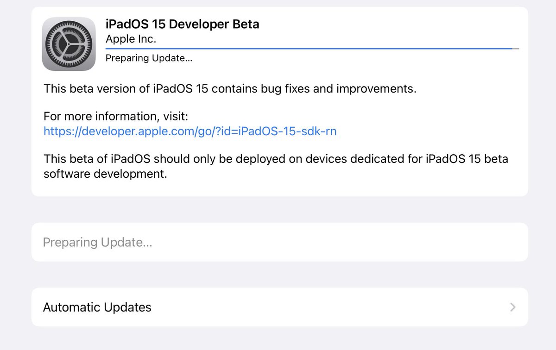
Task: Click the 'For more information, visit:' text
Action: [116, 116]
